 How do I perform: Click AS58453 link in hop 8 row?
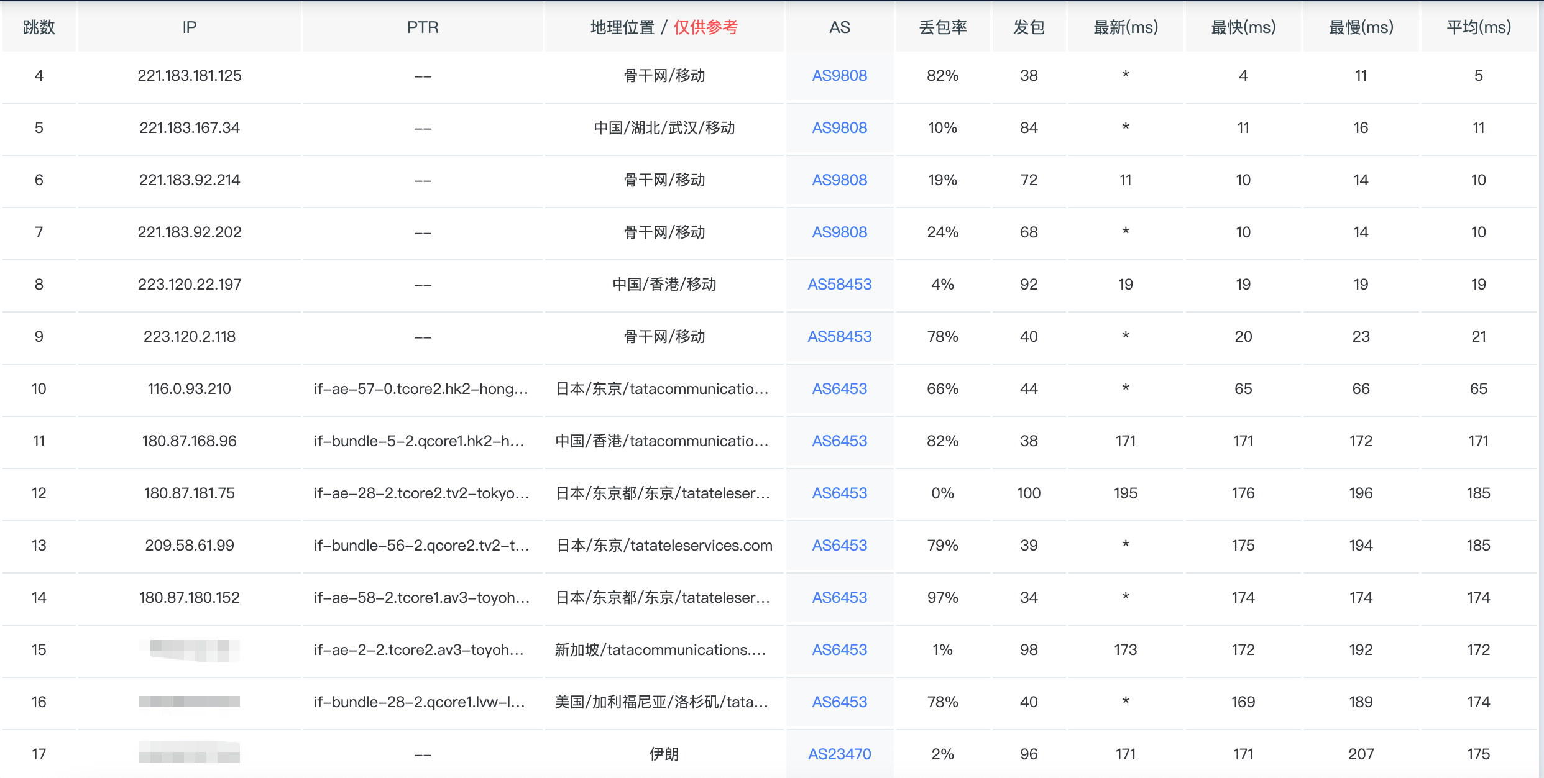pyautogui.click(x=839, y=285)
